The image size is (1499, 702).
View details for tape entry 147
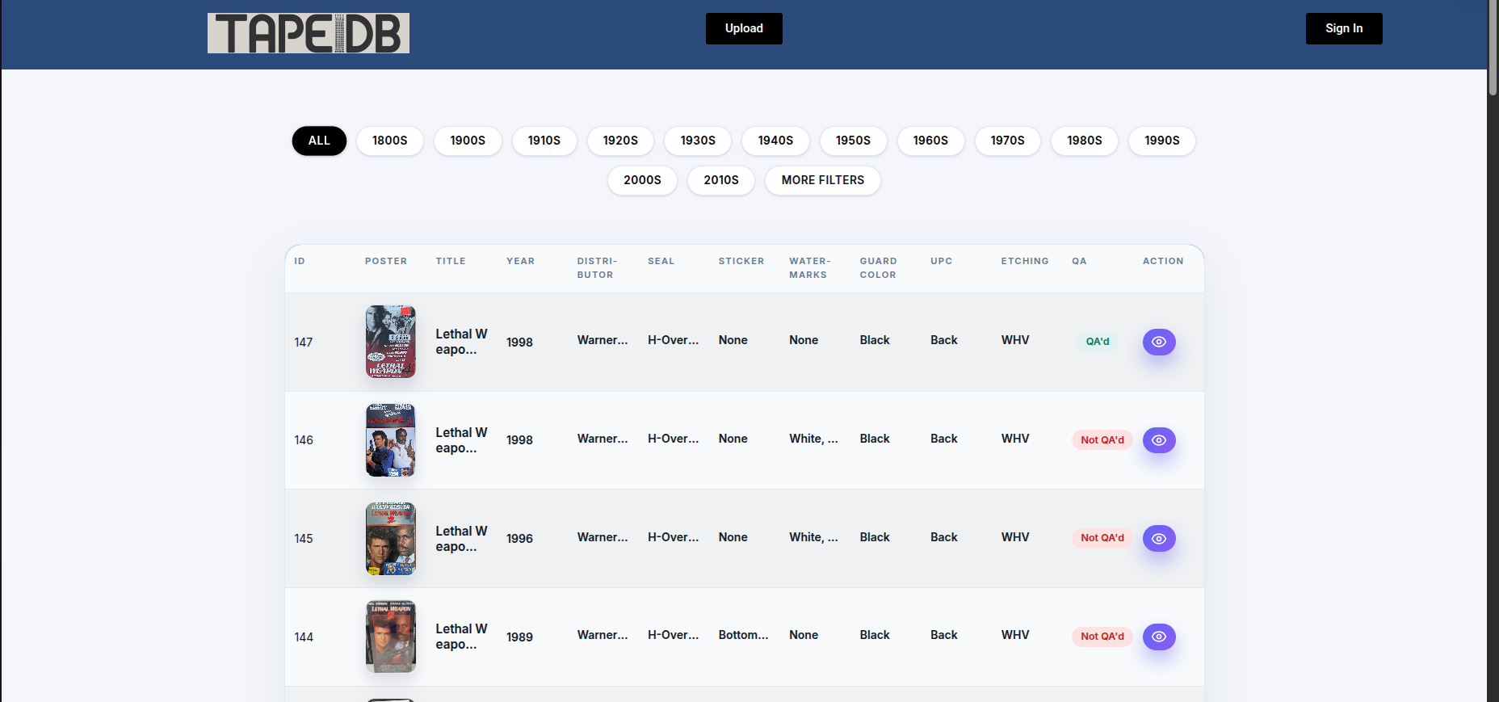tap(1158, 342)
